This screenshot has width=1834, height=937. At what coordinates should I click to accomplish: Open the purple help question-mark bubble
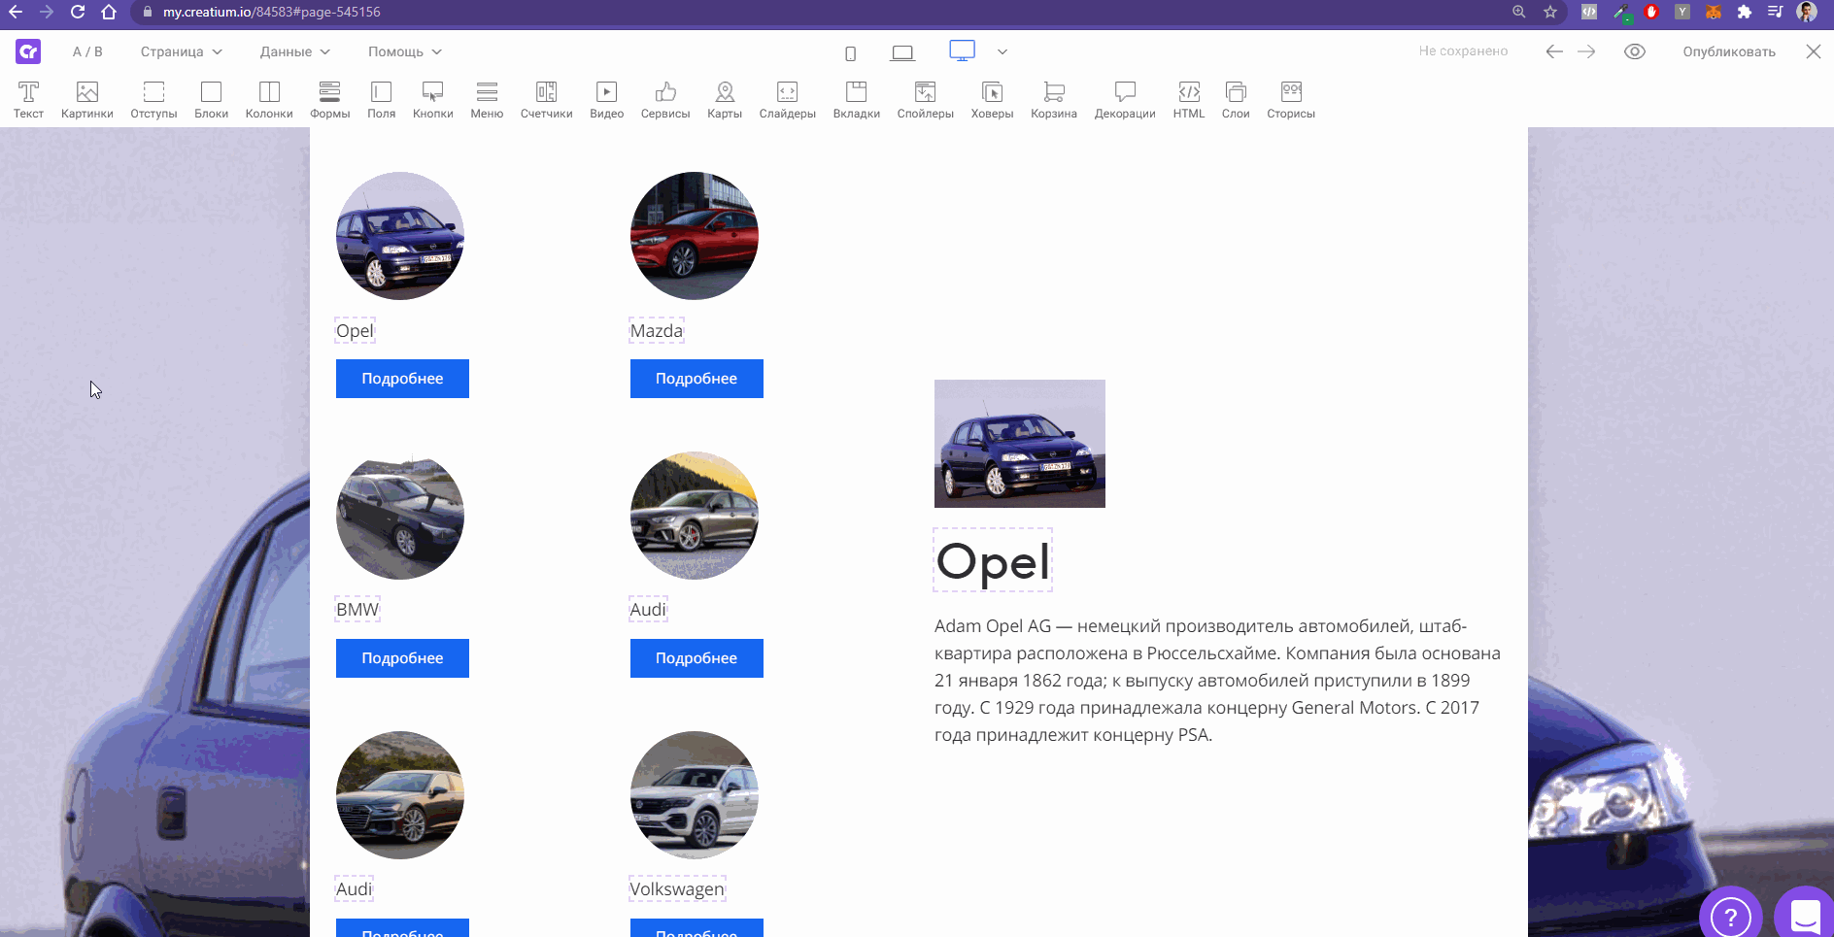point(1730,916)
